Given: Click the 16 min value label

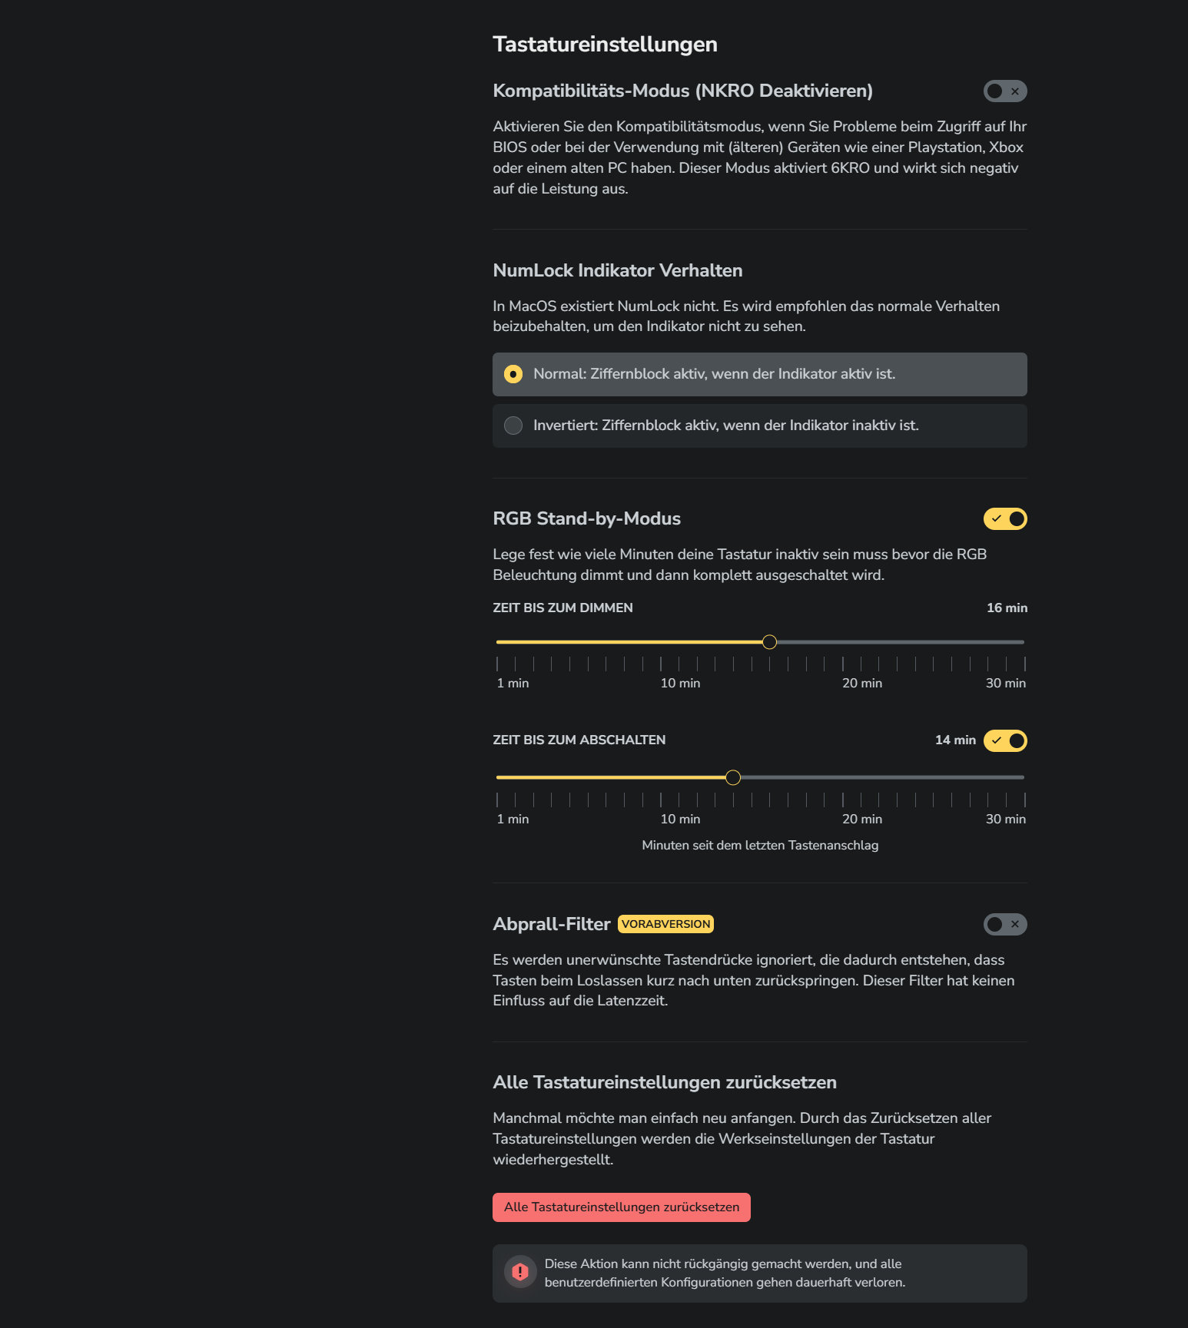Looking at the screenshot, I should 1006,608.
